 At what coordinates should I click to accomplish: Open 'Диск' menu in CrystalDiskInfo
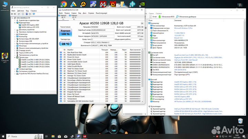click(x=84, y=13)
